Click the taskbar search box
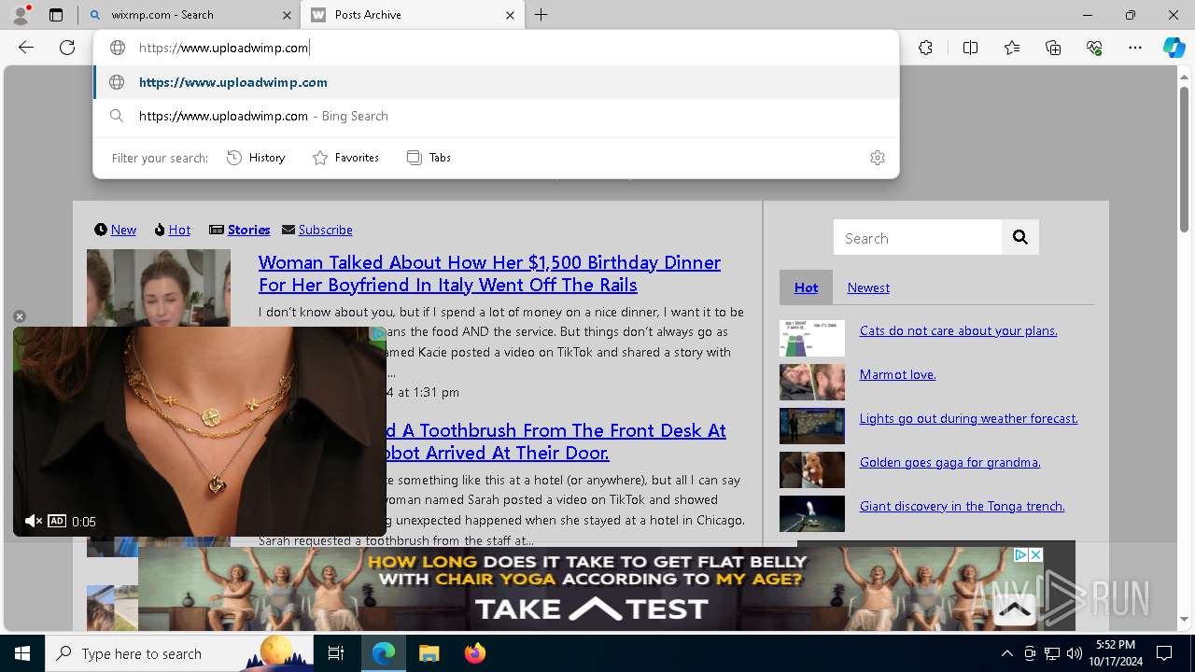The height and width of the screenshot is (672, 1195). coord(179,653)
